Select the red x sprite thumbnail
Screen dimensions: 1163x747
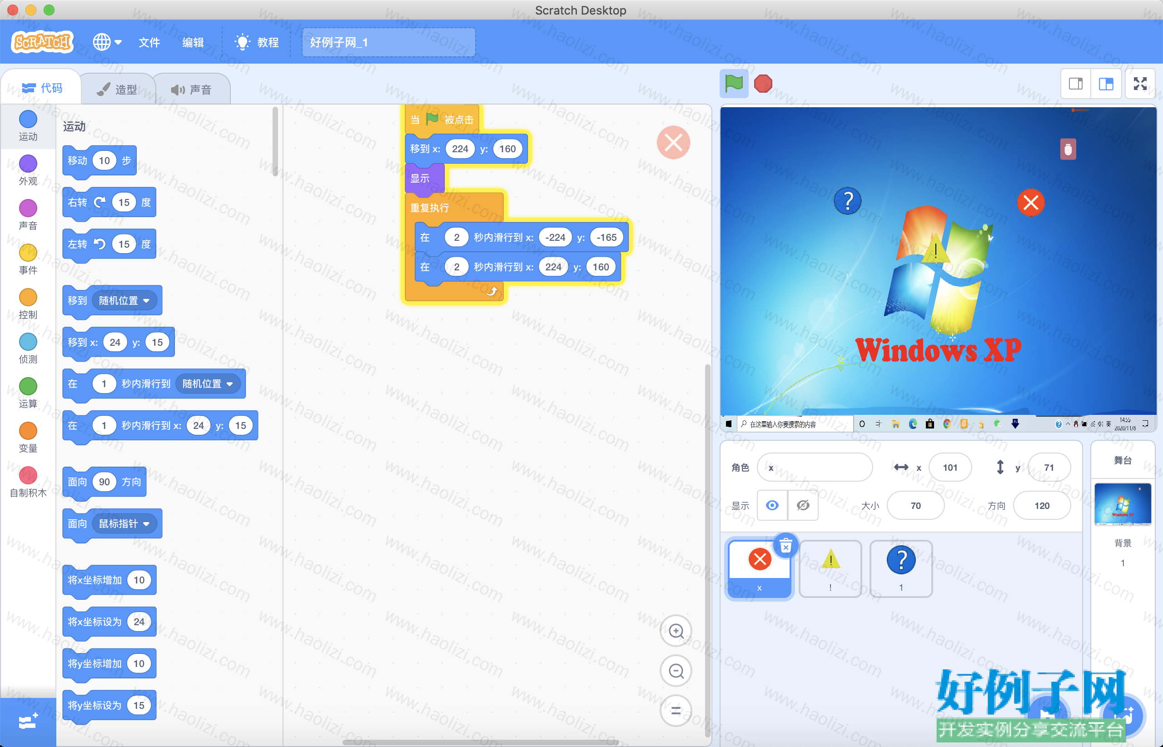(760, 569)
